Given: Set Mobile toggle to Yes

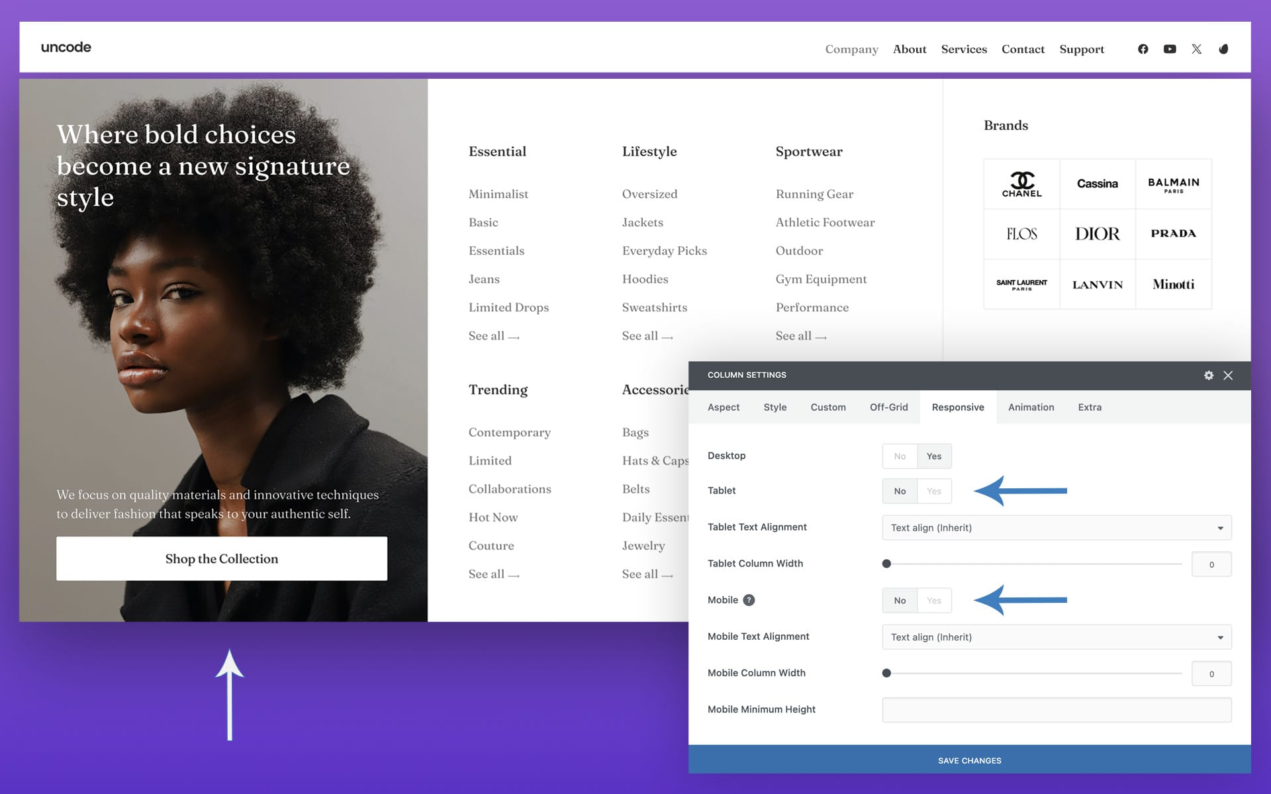Looking at the screenshot, I should pos(934,601).
